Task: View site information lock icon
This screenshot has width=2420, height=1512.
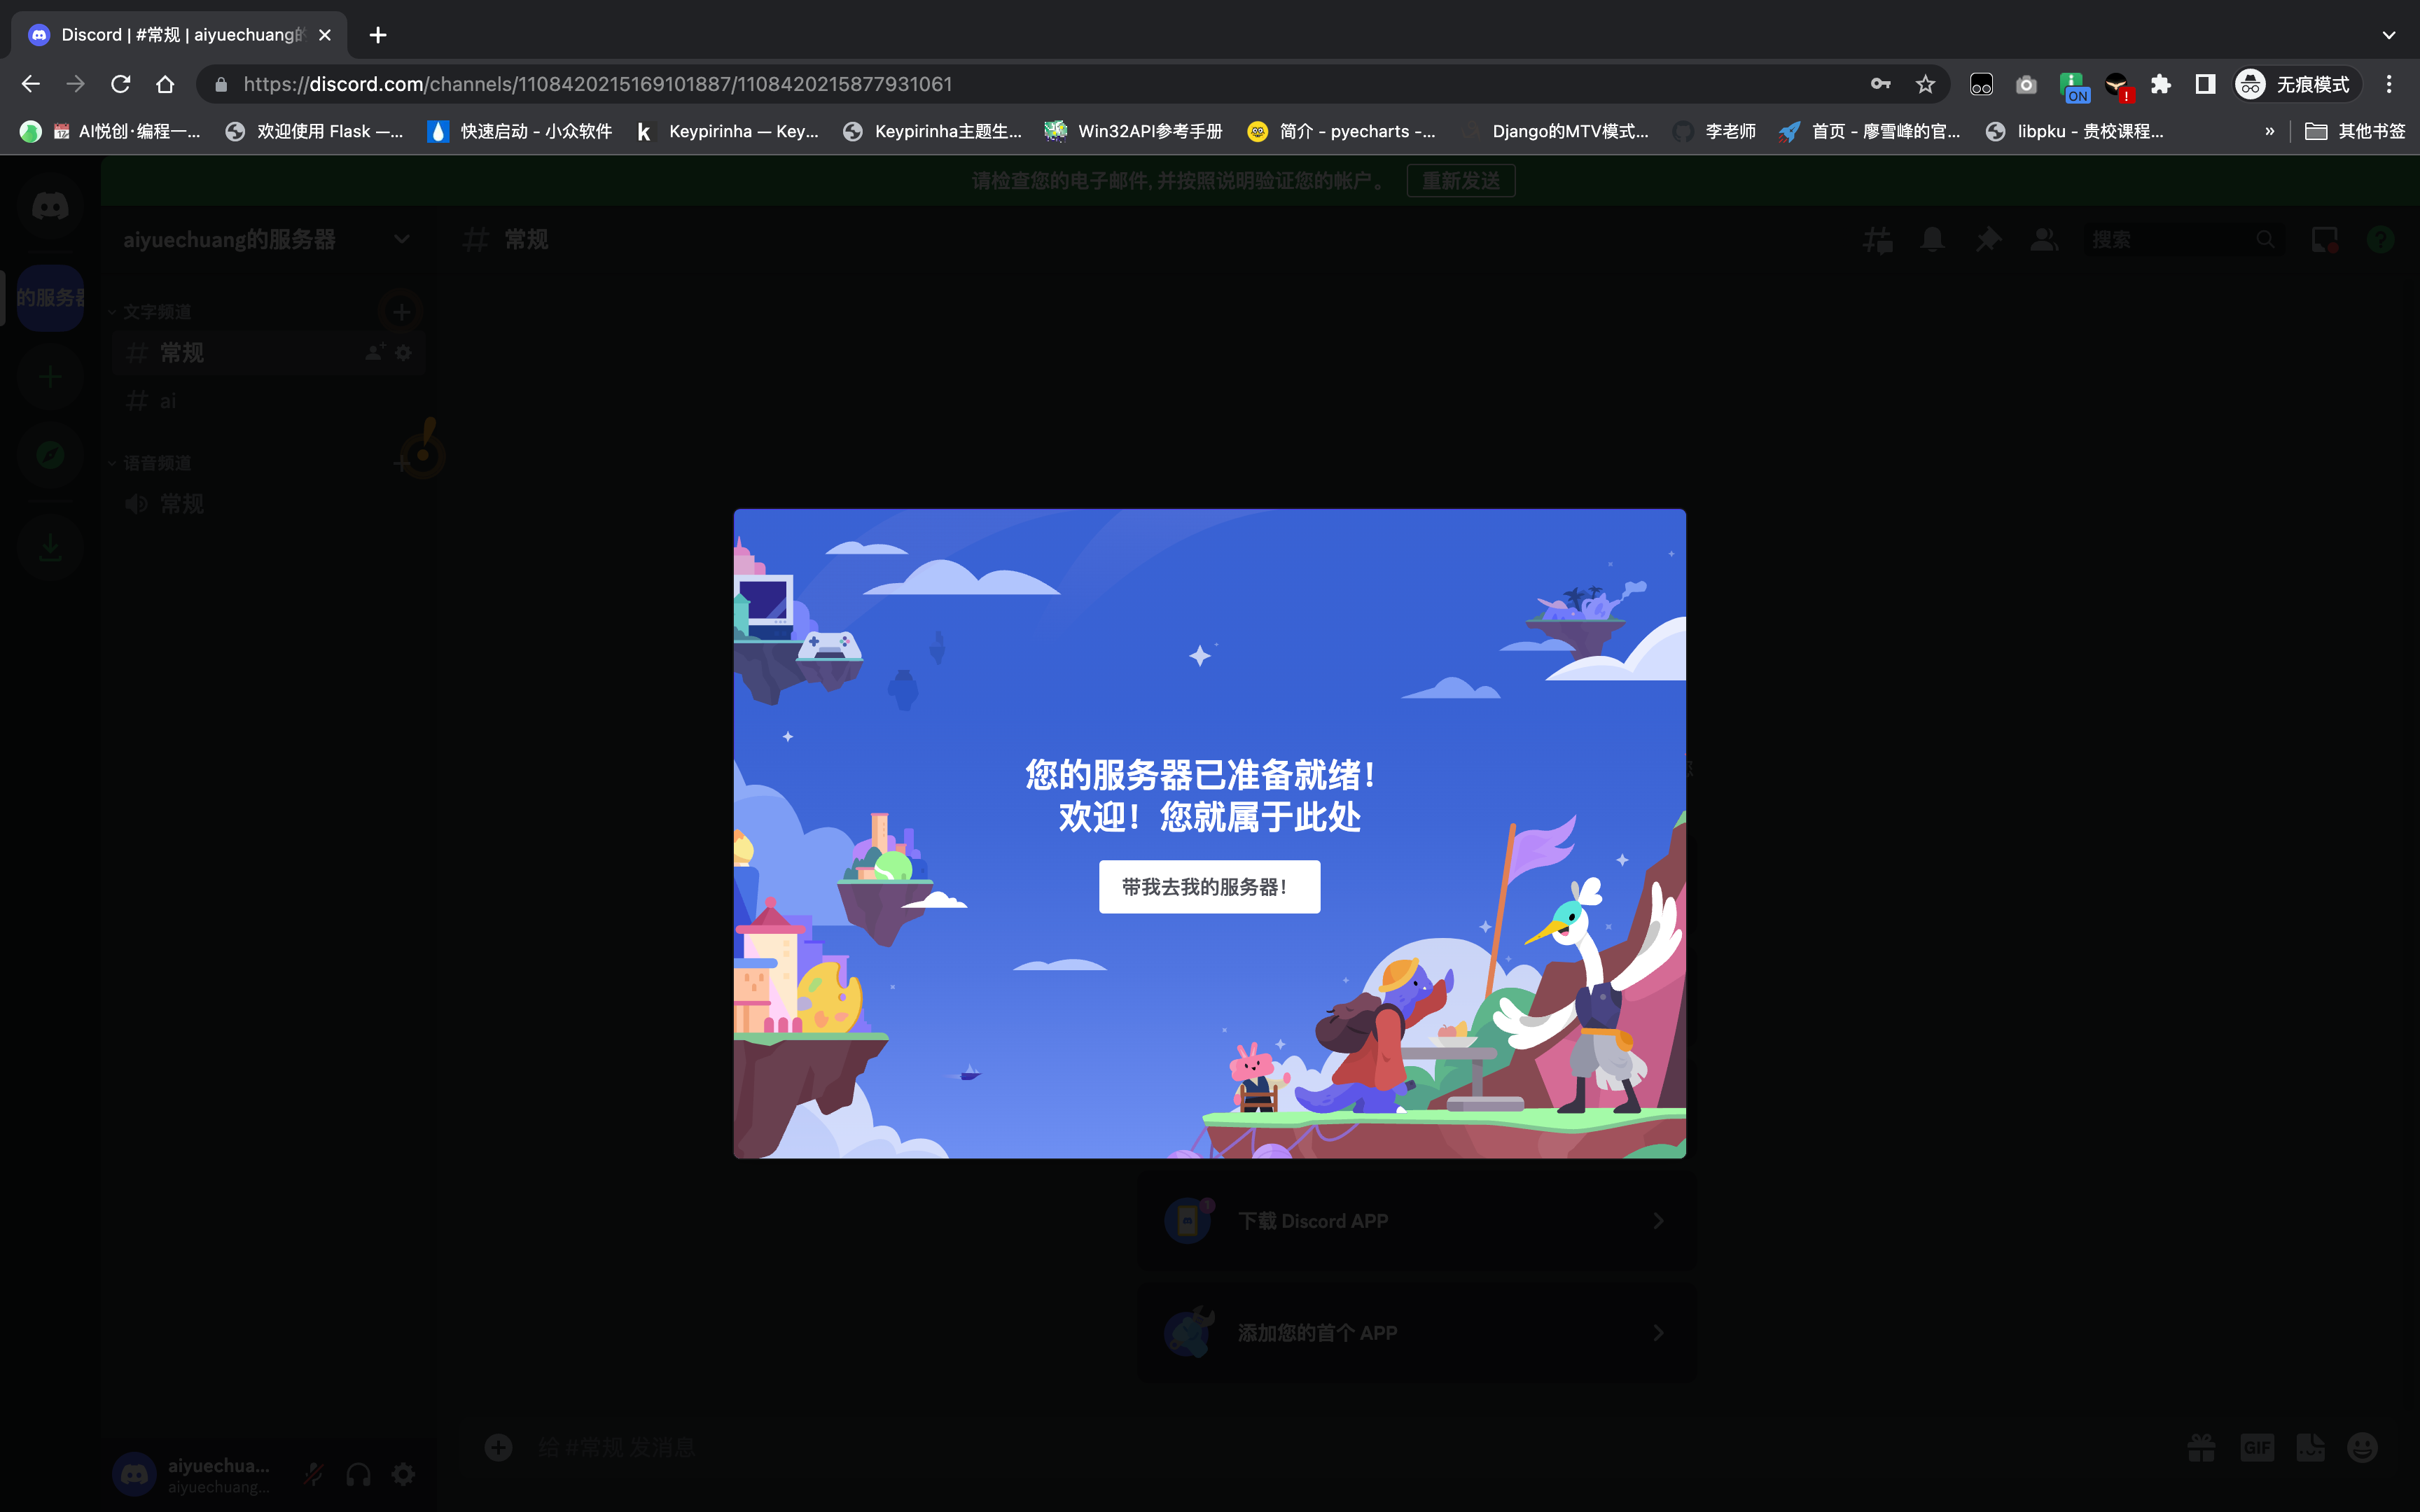Action: 221,84
